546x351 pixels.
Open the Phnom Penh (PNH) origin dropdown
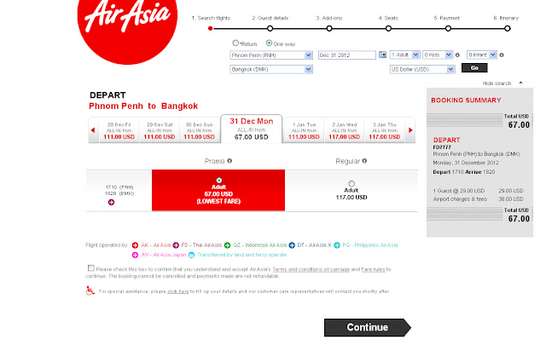click(x=271, y=55)
